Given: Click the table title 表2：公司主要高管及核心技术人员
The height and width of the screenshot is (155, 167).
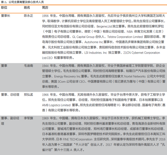Looking at the screenshot, I should click(x=22, y=2).
